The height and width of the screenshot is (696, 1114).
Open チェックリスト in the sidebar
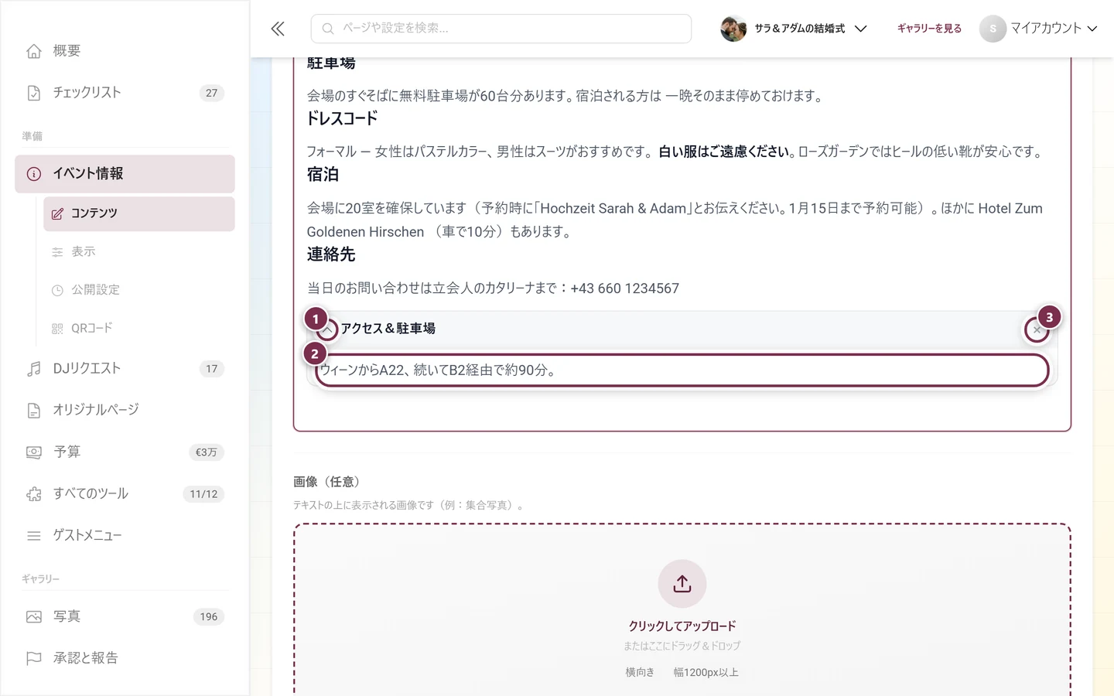pos(125,93)
